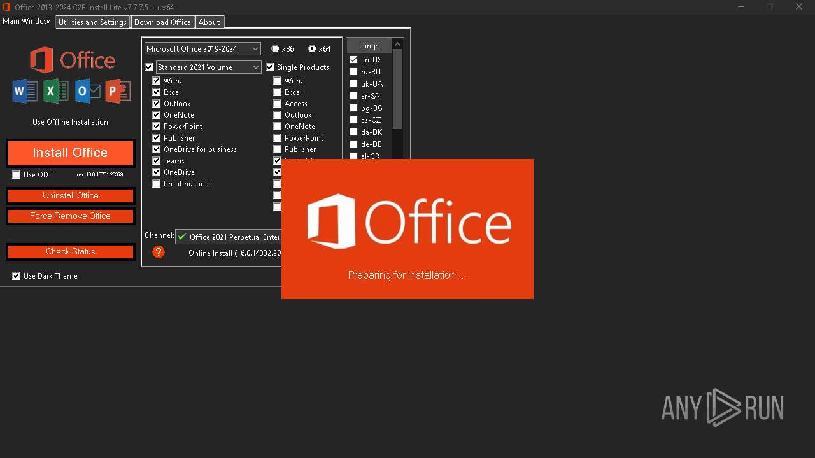Uncheck Outlook in suite list
This screenshot has height=458, width=815.
pyautogui.click(x=157, y=104)
